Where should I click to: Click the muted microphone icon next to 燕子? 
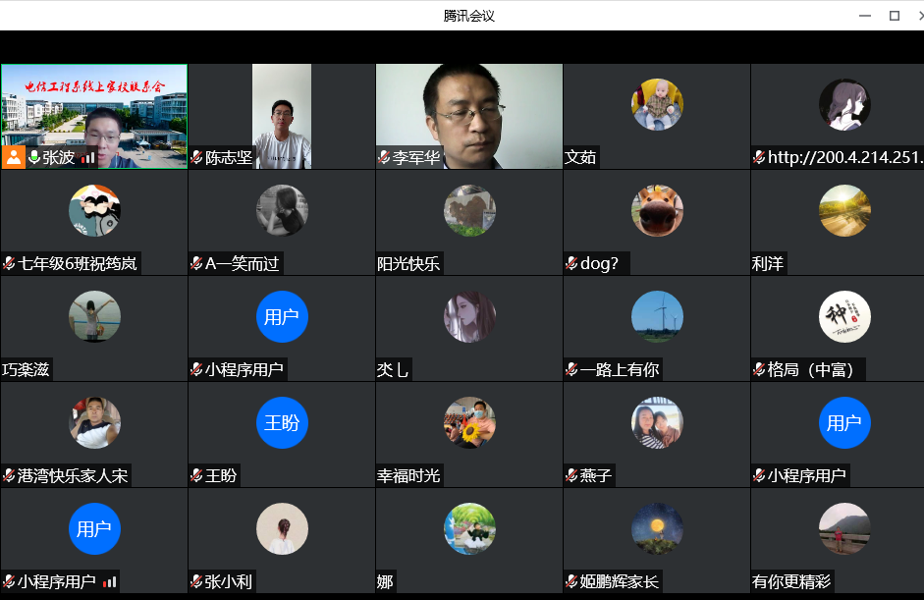pyautogui.click(x=571, y=475)
